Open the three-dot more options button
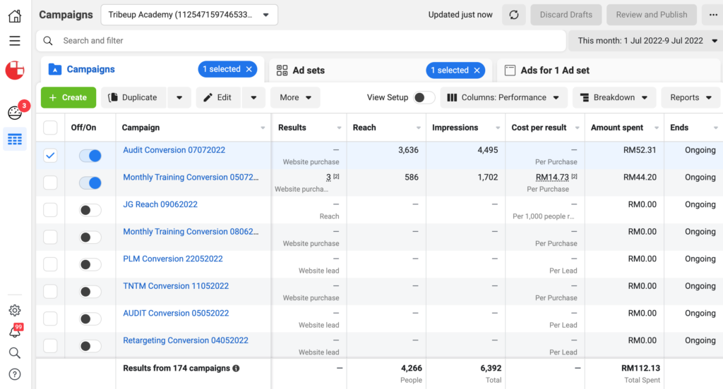723x389 pixels. pos(713,15)
